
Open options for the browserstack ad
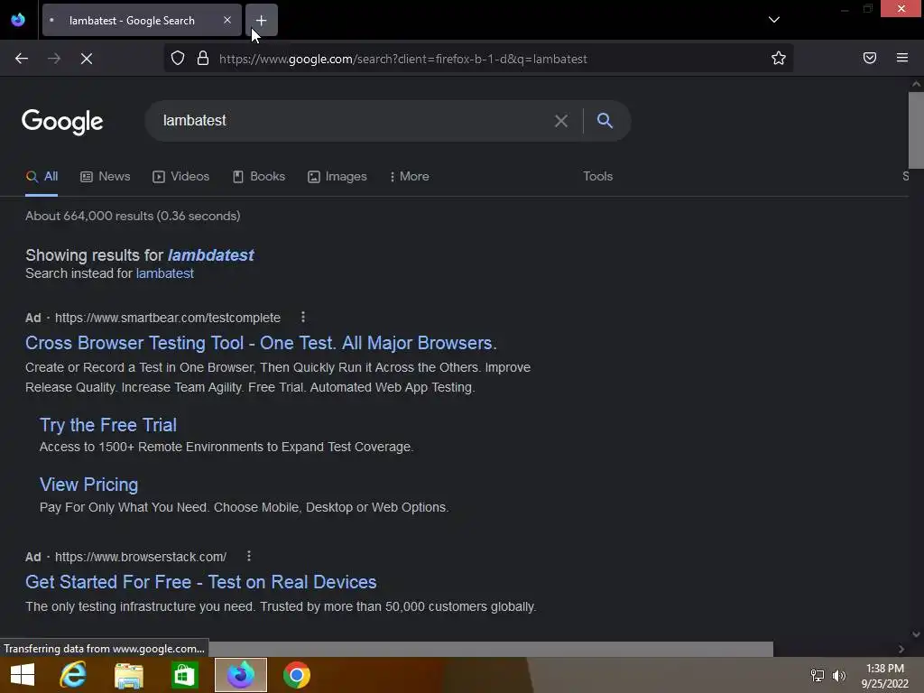point(249,556)
